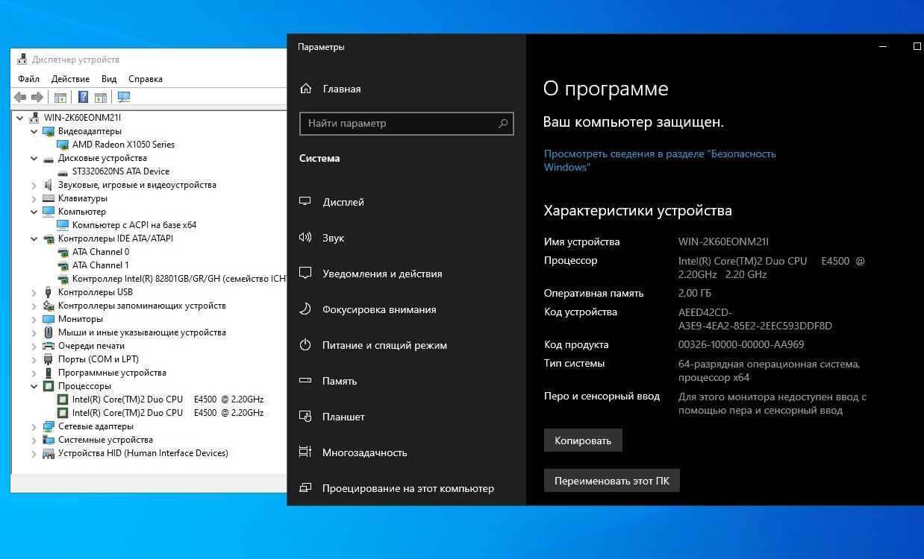Toggle the action pane toolbar icon
This screenshot has width=924, height=559.
point(101,98)
